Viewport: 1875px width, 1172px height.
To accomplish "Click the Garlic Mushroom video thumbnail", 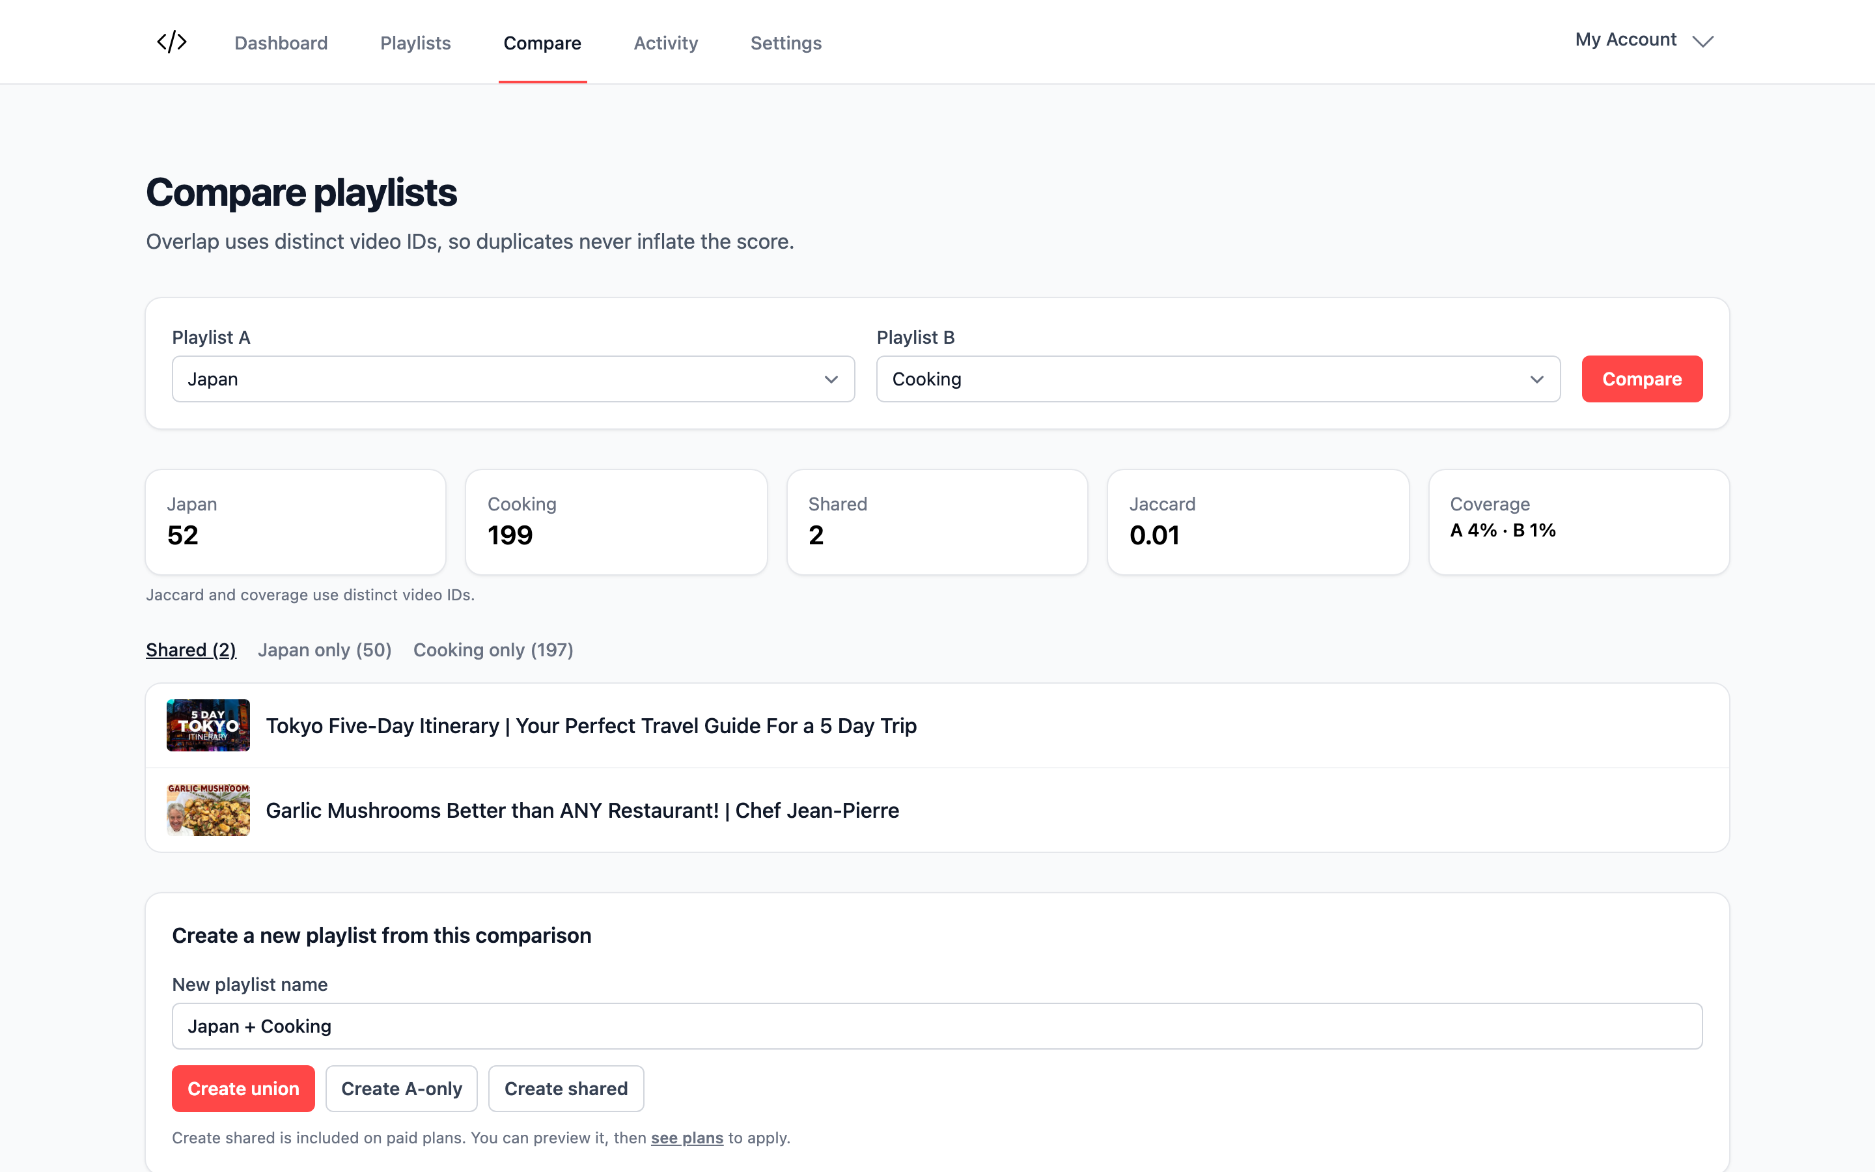I will pos(208,810).
